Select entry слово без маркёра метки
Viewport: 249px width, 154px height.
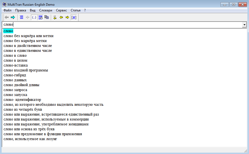25,41
